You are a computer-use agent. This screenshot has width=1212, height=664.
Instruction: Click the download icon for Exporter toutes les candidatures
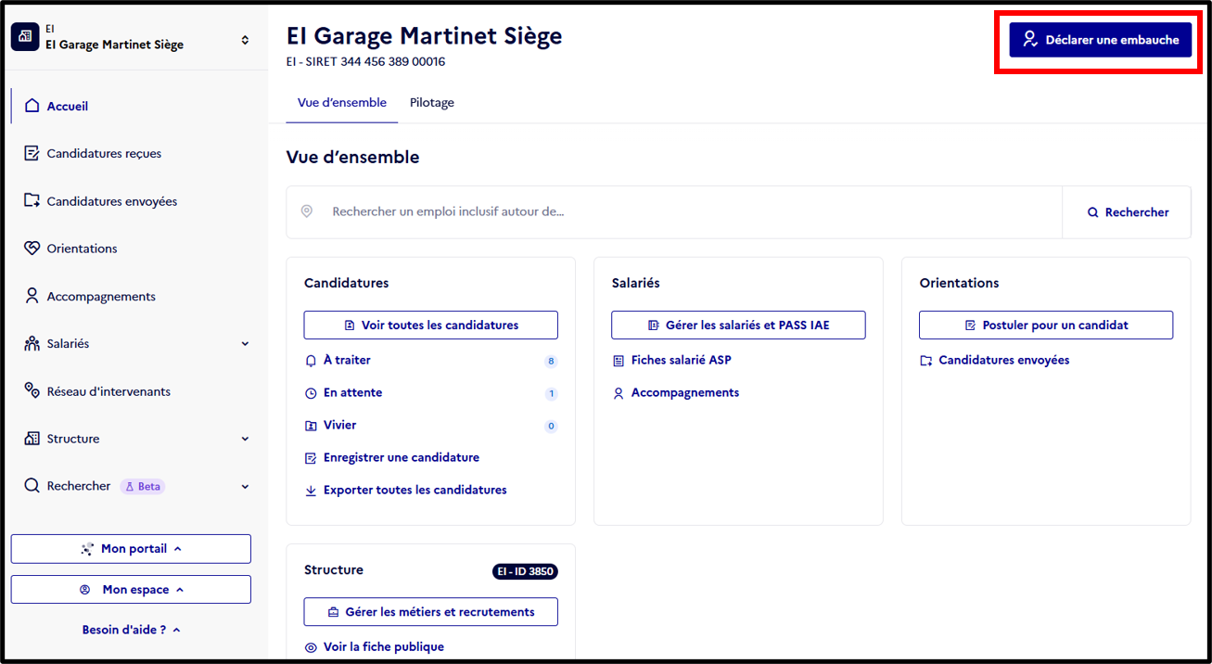point(311,491)
